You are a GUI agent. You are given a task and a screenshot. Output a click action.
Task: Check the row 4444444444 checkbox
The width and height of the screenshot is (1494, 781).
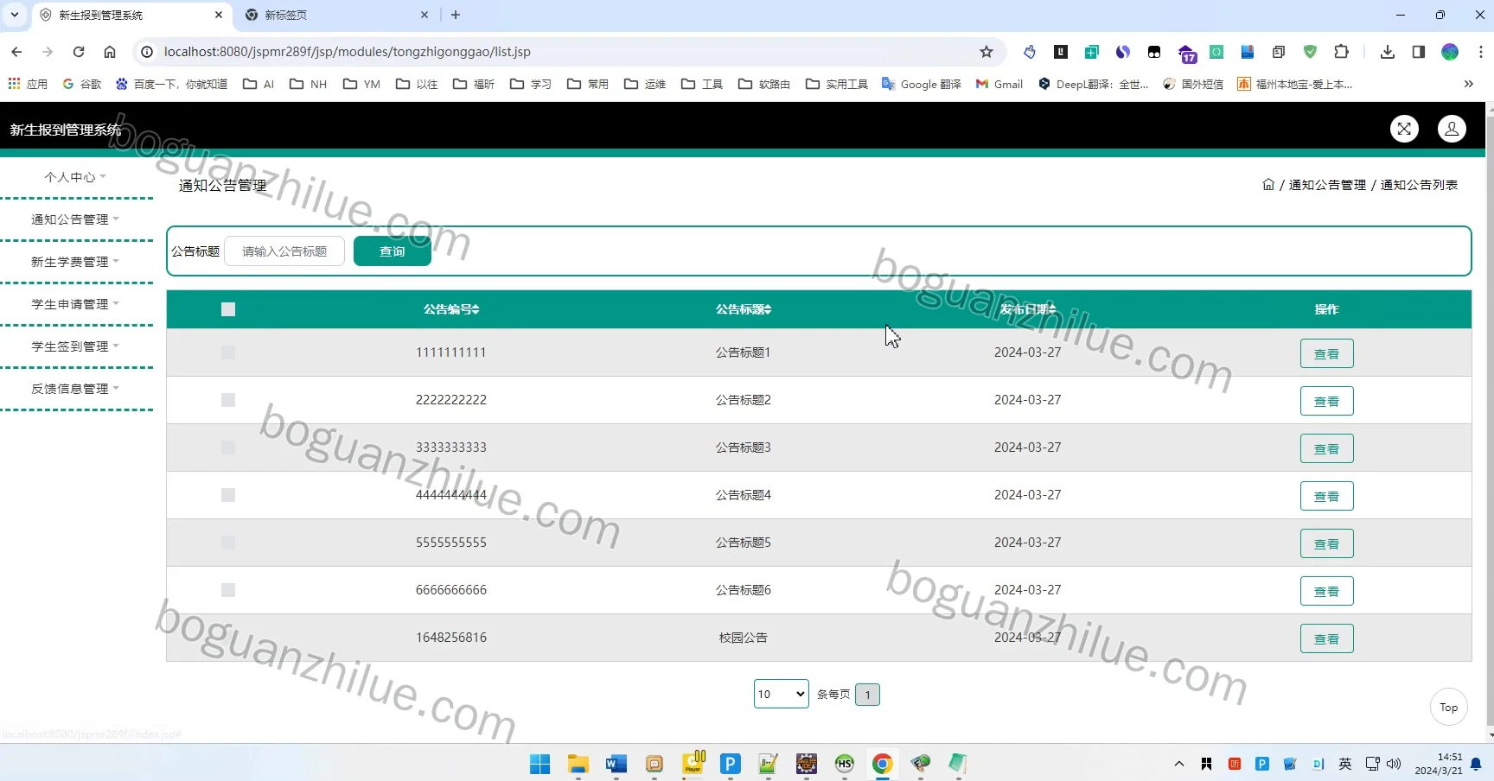pos(228,495)
